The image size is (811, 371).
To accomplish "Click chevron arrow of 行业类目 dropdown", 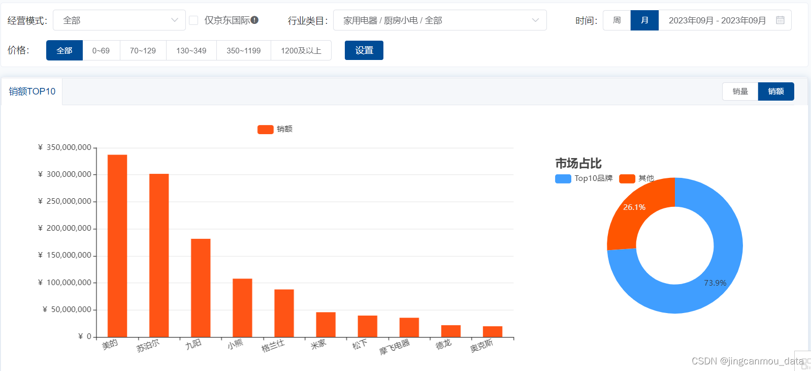I will tap(535, 20).
